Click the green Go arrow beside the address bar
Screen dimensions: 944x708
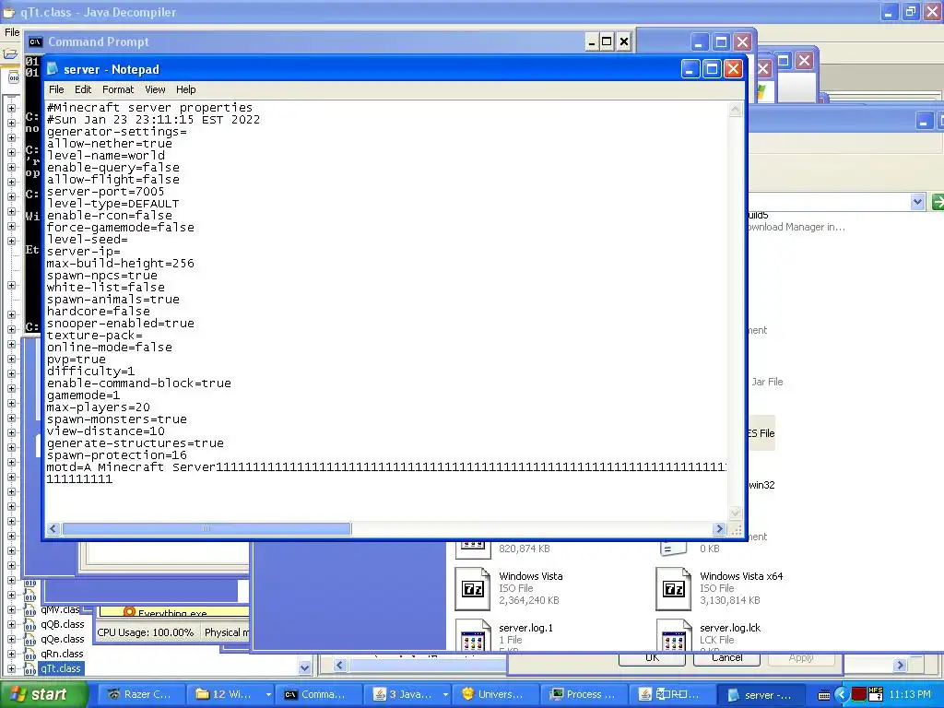938,202
